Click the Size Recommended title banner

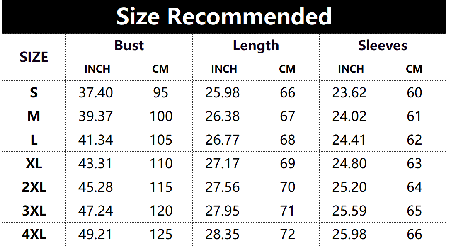click(224, 17)
